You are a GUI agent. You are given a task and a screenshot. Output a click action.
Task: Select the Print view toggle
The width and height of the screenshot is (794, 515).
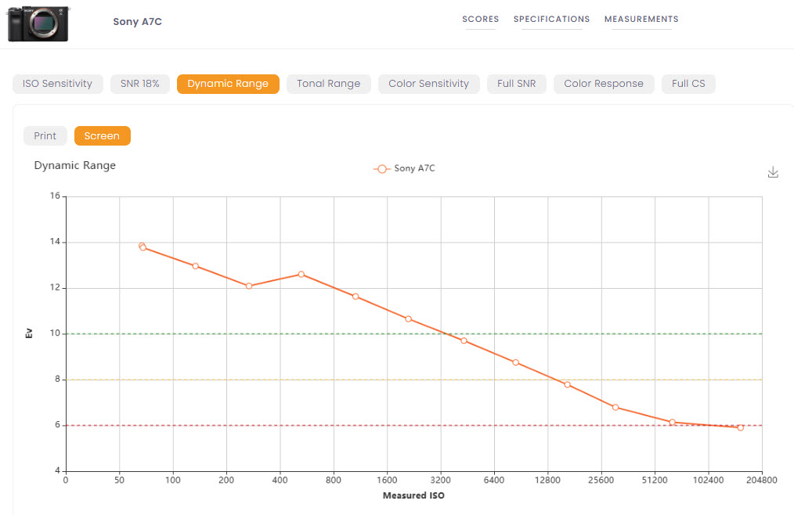click(x=45, y=135)
